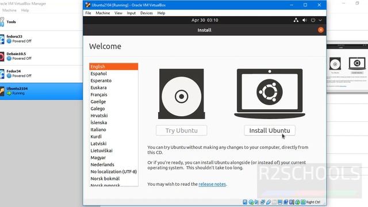Select Hrvatski in the language list
Screen dimensions: 368x207
tap(114, 116)
